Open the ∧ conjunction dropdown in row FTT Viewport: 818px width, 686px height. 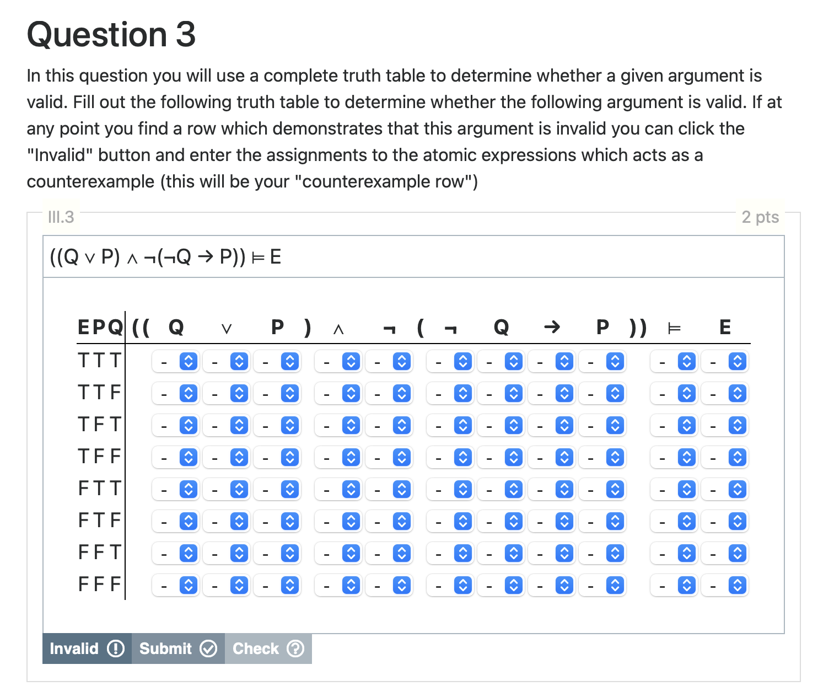click(338, 489)
